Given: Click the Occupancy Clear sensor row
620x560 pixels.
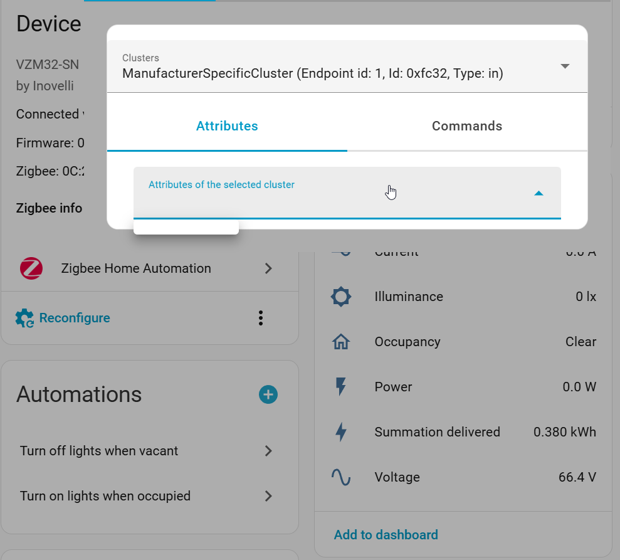Looking at the screenshot, I should 464,342.
